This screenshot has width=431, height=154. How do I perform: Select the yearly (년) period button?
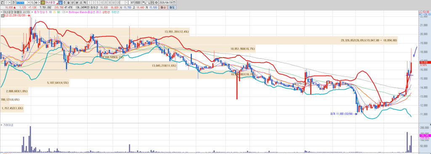[x=72, y=3]
